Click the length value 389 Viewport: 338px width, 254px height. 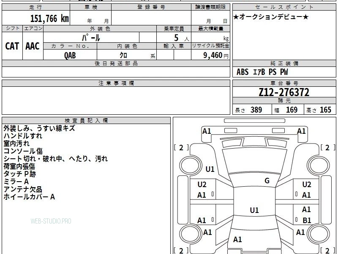tap(256, 110)
